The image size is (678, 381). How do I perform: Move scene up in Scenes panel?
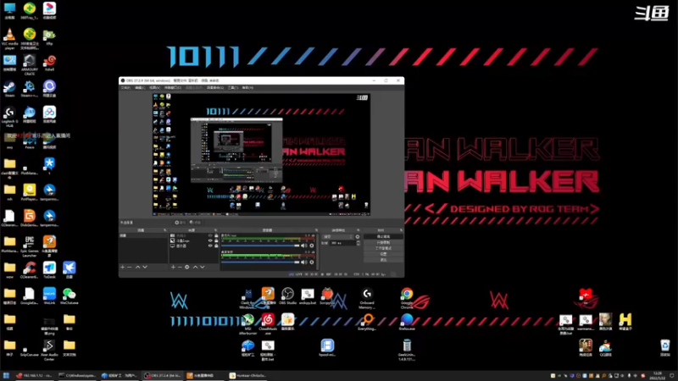[137, 268]
